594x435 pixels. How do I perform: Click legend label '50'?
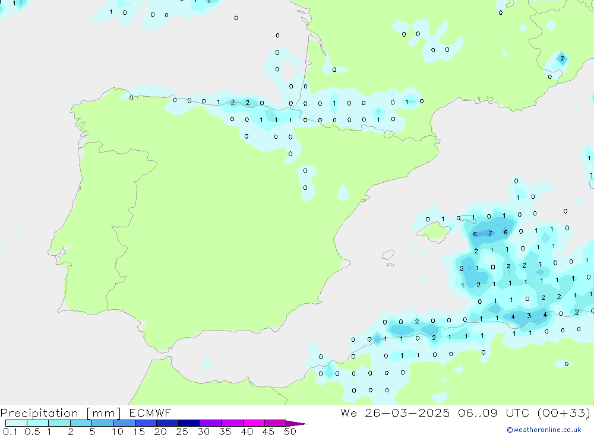click(290, 431)
